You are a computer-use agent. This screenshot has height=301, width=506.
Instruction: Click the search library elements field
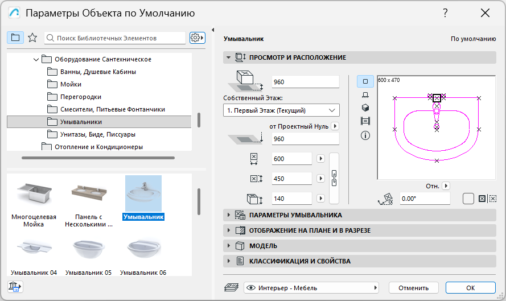(115, 38)
